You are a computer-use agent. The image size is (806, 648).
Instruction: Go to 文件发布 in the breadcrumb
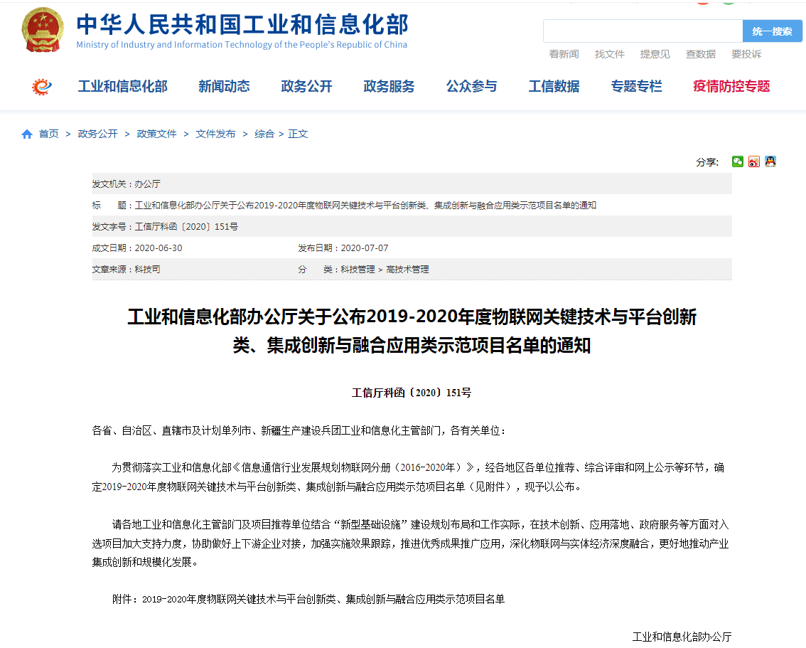click(215, 134)
